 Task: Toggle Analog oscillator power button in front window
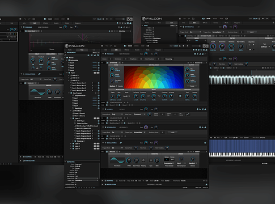107,151
